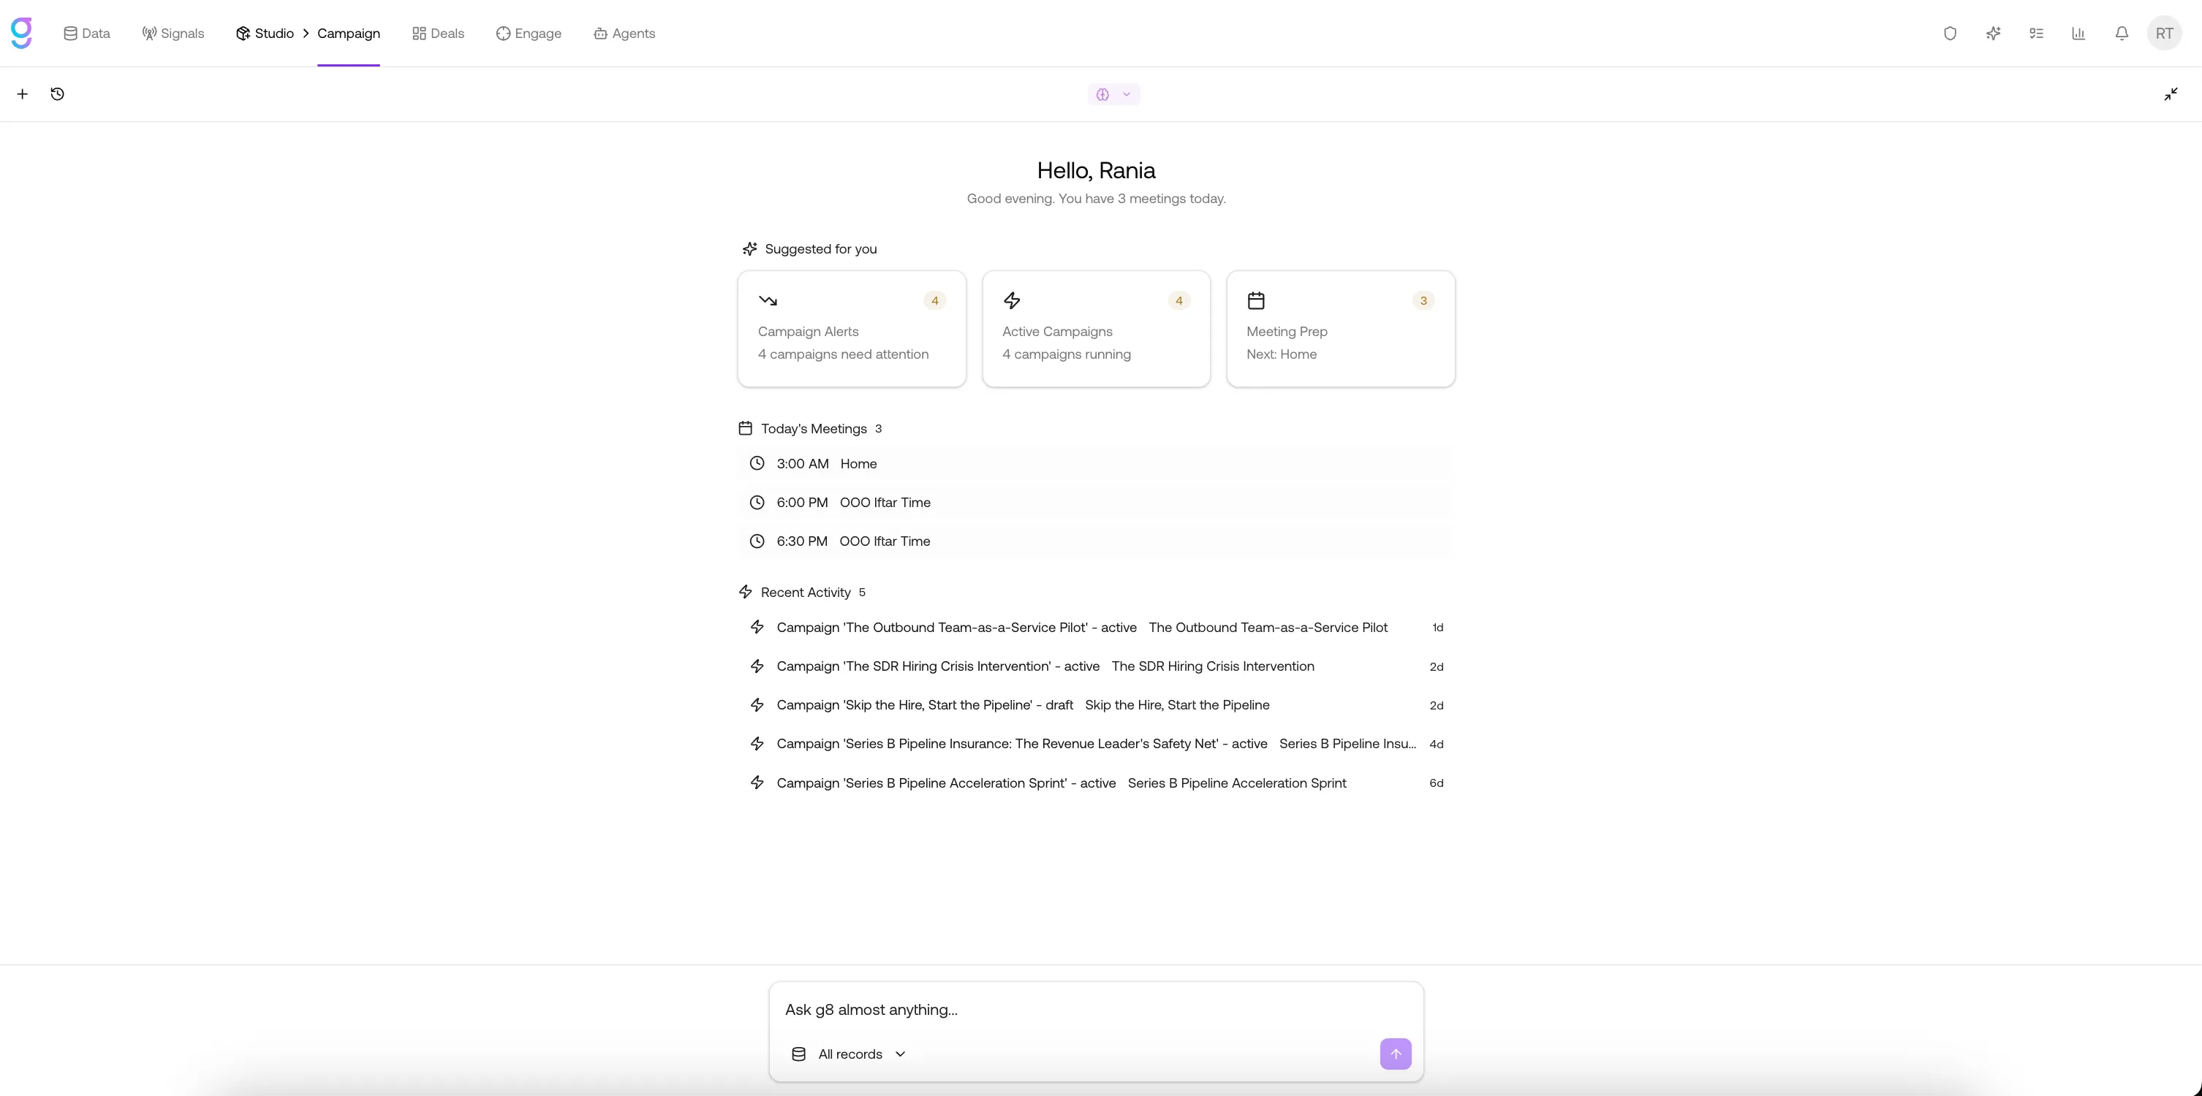Open the analytics bar-chart icon
Viewport: 2202px width, 1096px height.
(2079, 34)
